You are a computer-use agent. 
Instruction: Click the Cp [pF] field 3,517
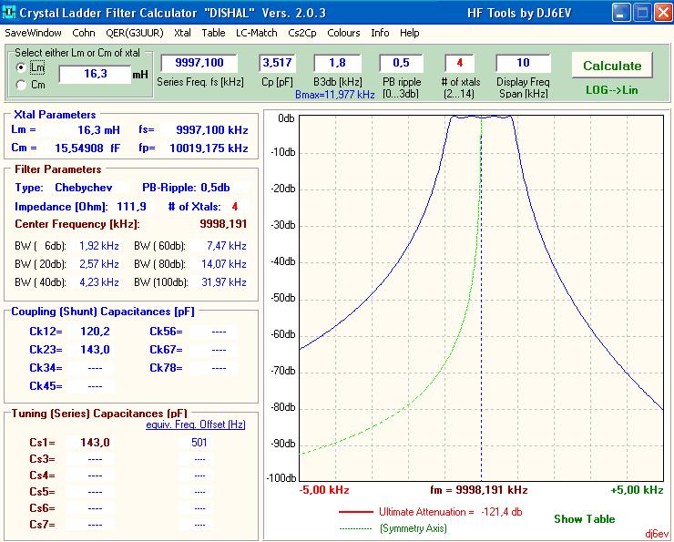coord(277,63)
